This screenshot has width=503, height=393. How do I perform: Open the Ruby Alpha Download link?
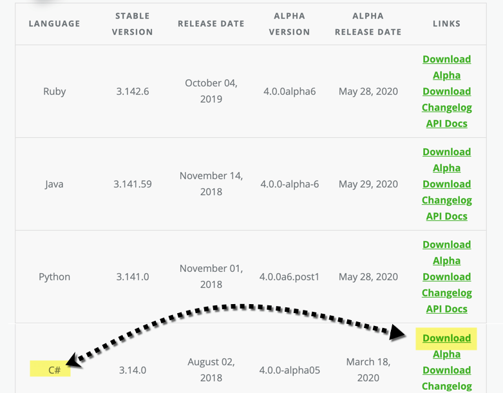pos(446,83)
